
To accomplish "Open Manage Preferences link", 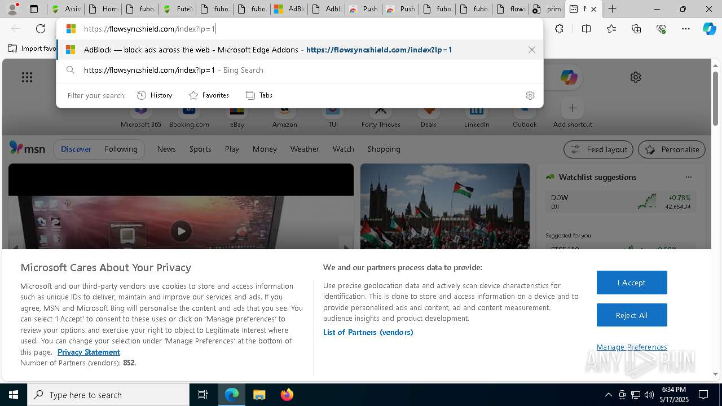I will coord(632,347).
